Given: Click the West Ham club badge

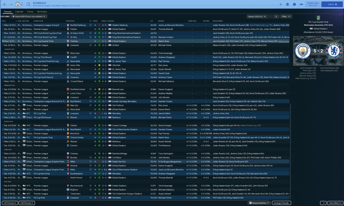Looking at the screenshot, I should (68, 53).
